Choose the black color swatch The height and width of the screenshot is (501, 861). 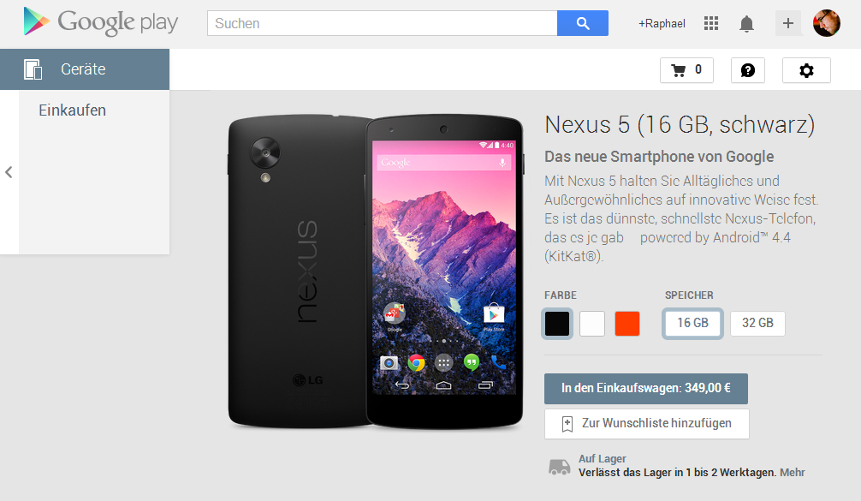tap(557, 324)
